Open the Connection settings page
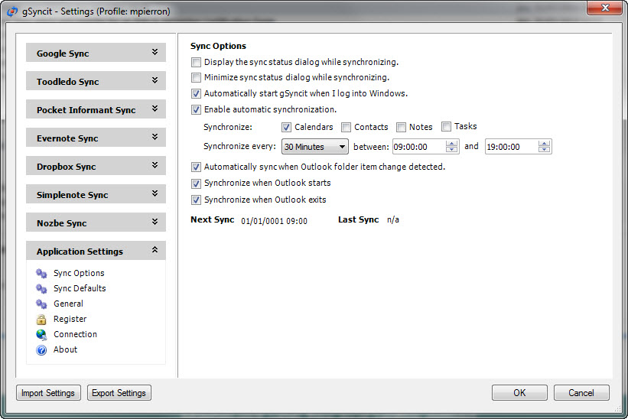 [x=75, y=334]
